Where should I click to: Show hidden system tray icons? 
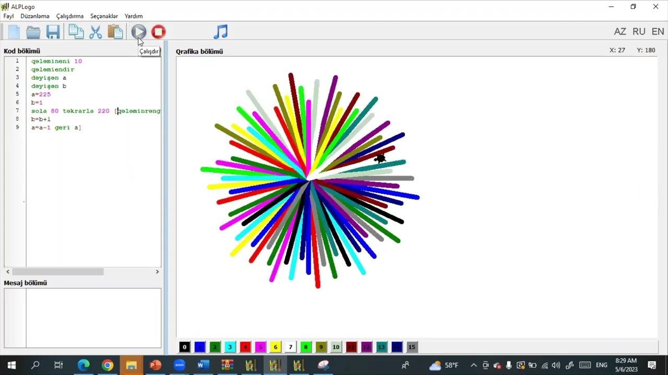point(473,365)
